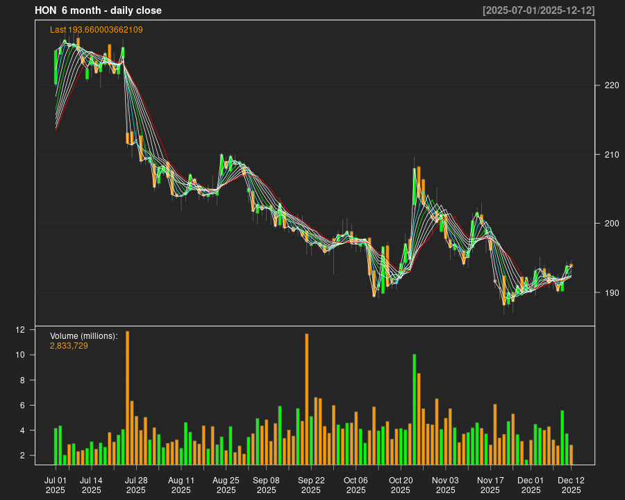The height and width of the screenshot is (500, 625).
Task: Click the Oct 20 2025 date label
Action: (x=401, y=485)
